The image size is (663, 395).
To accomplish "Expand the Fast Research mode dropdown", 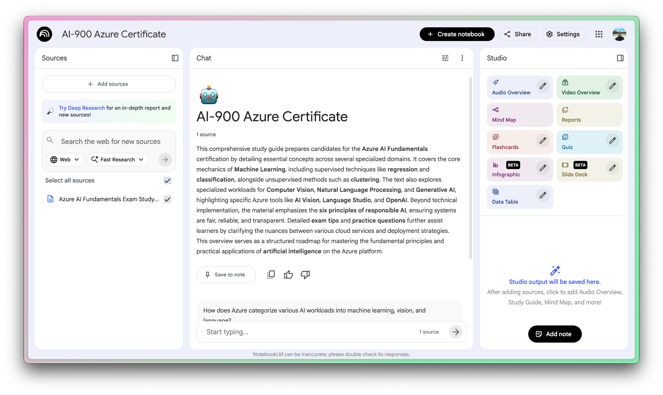I will pos(118,159).
